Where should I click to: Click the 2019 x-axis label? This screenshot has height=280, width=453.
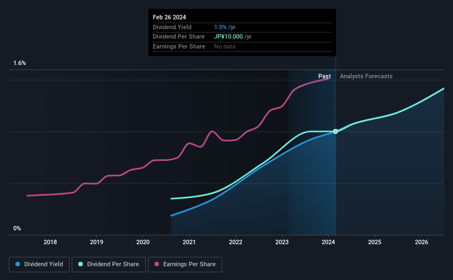(x=97, y=242)
